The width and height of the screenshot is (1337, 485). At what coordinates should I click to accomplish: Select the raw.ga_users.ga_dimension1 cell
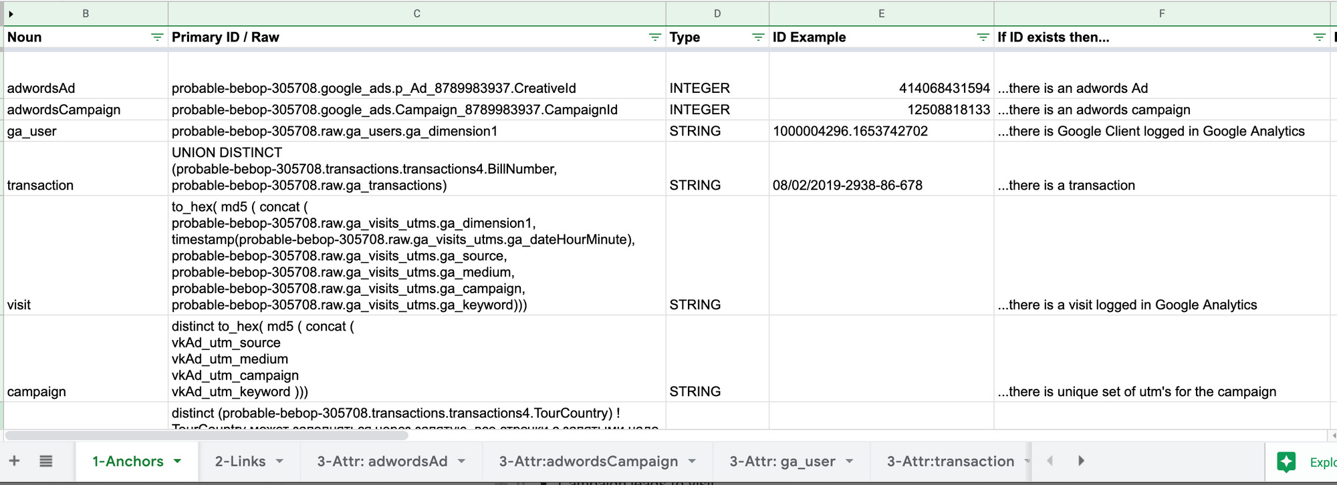tap(416, 131)
